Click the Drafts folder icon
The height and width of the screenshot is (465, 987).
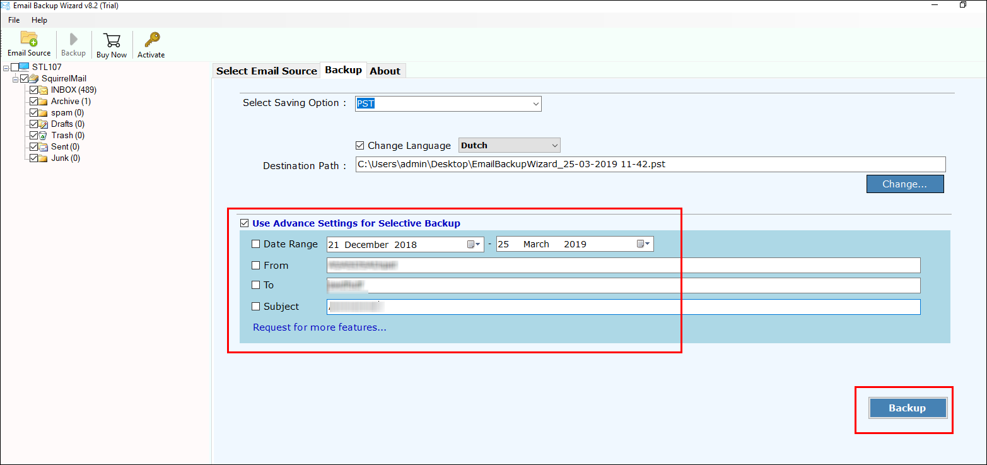44,124
